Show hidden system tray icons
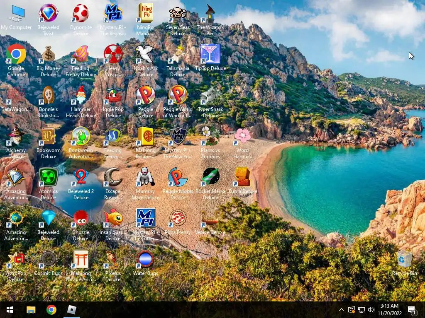This screenshot has height=318, width=425. 342,310
